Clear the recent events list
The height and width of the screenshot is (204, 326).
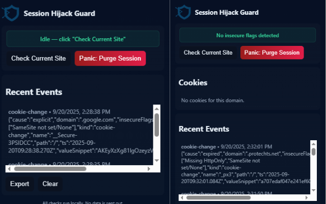click(x=50, y=184)
